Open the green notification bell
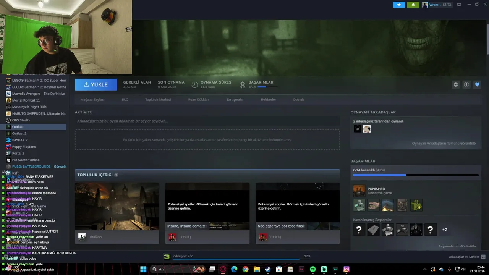Viewport: 489px width, 275px height. (413, 5)
